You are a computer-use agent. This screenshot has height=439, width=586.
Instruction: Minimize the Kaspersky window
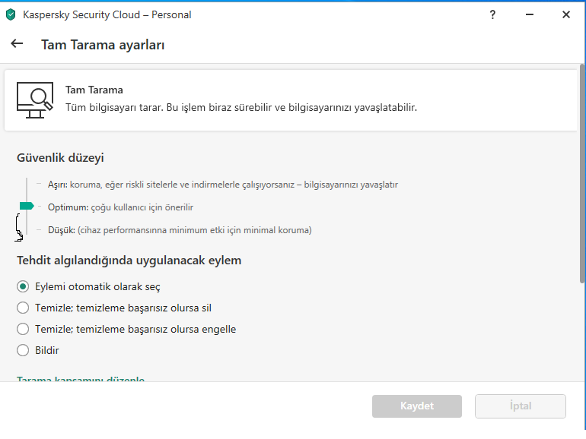pyautogui.click(x=529, y=14)
